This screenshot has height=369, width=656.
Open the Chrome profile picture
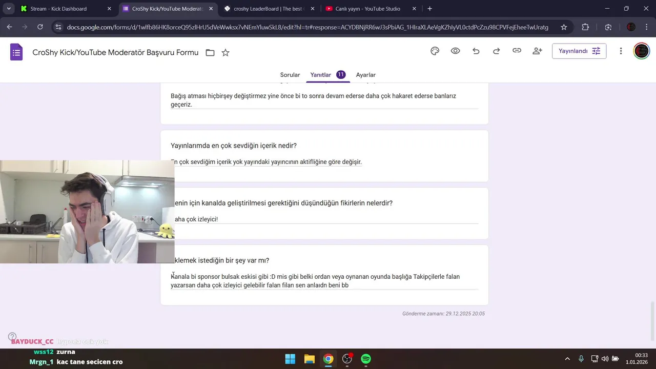click(631, 27)
